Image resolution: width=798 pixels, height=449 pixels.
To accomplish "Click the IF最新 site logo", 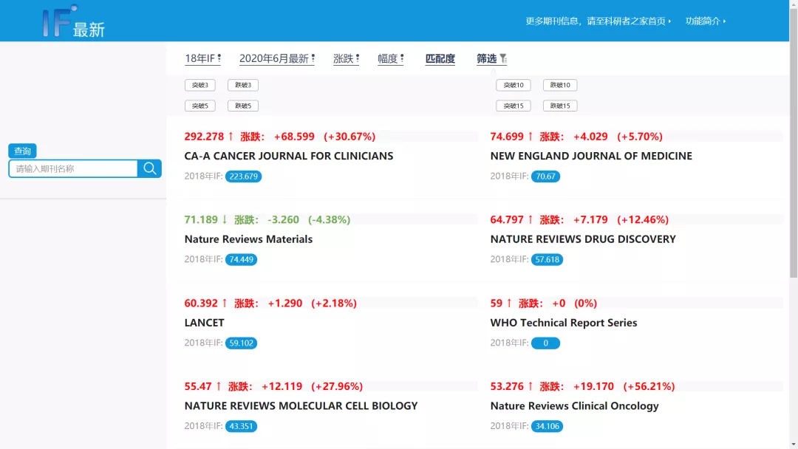I will pyautogui.click(x=73, y=21).
